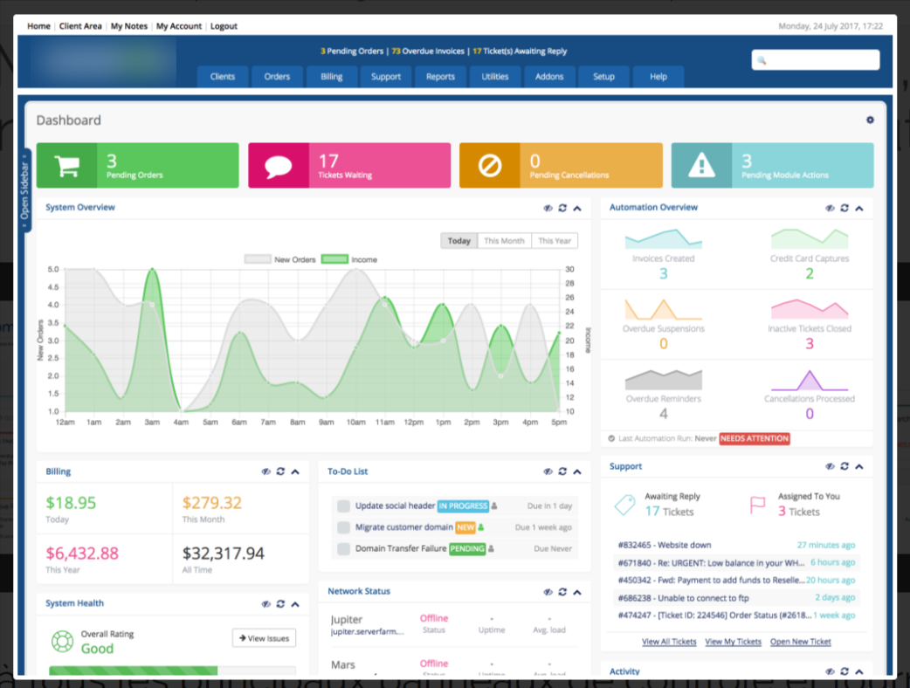This screenshot has width=910, height=688.
Task: Collapse the System Health panel
Action: click(x=295, y=604)
